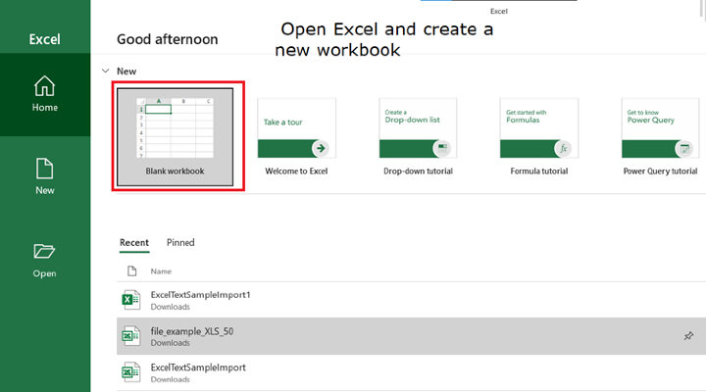Click the vertical scrollbar at the window's edge
The image size is (706, 392).
tap(703, 8)
